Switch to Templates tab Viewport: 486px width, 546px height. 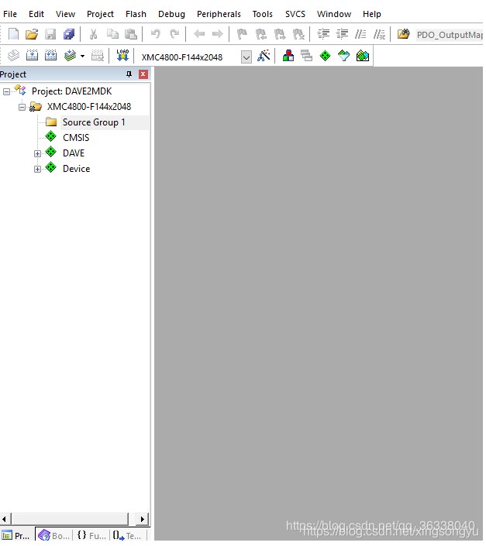click(x=128, y=536)
